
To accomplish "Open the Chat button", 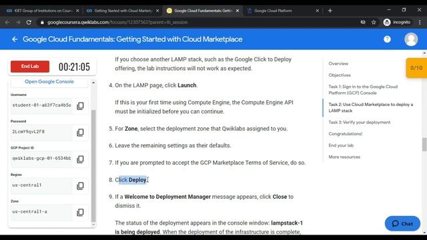I will point(402,223).
